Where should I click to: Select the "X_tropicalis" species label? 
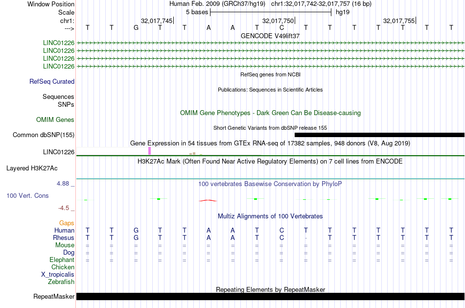[58, 275]
